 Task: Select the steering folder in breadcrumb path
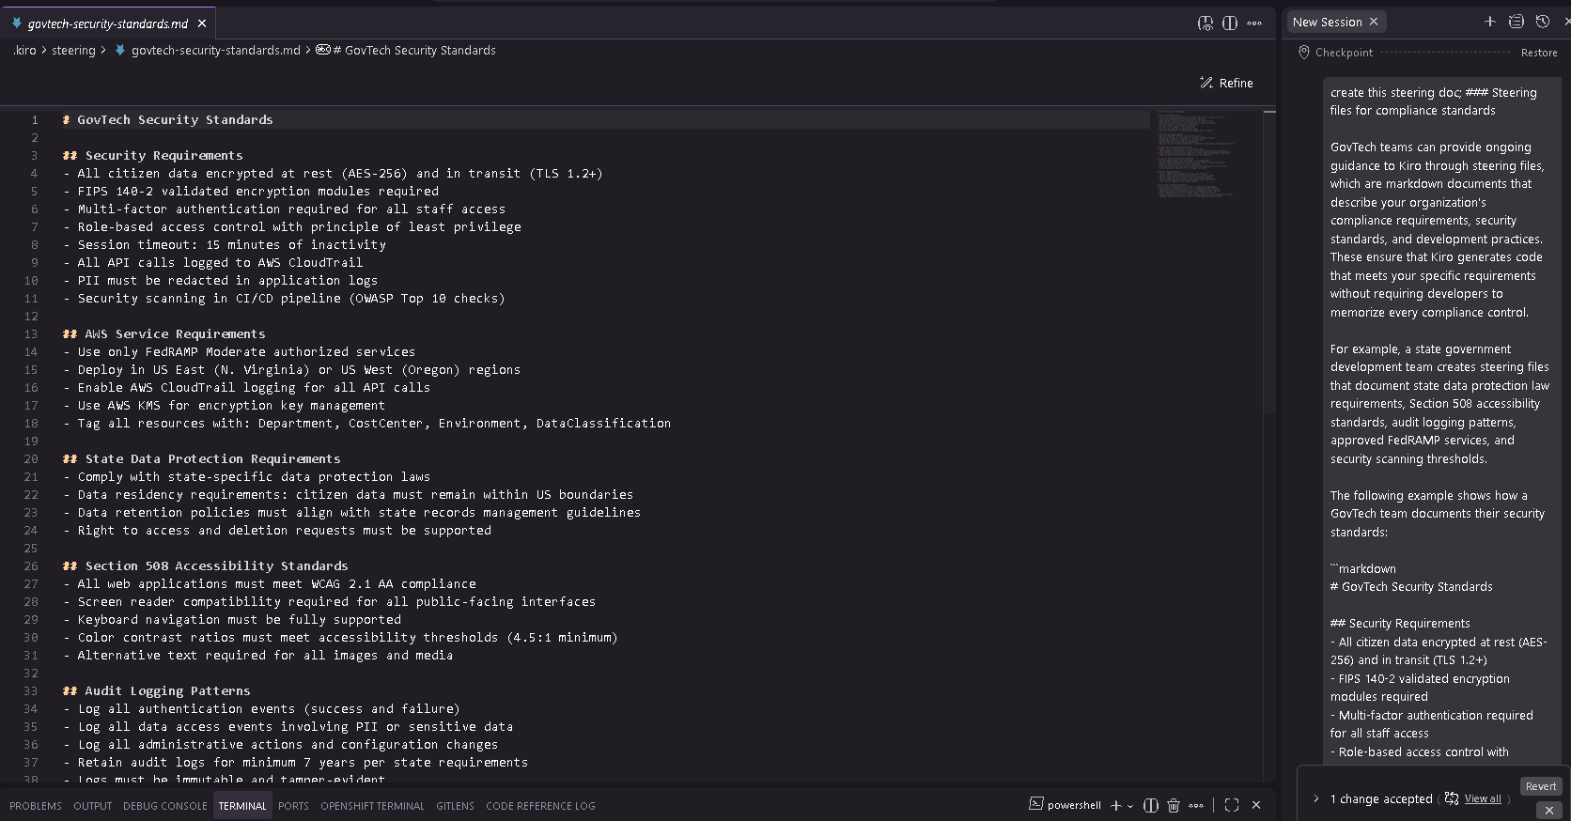pyautogui.click(x=73, y=51)
